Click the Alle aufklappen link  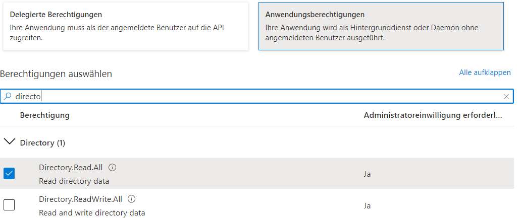[x=485, y=72]
